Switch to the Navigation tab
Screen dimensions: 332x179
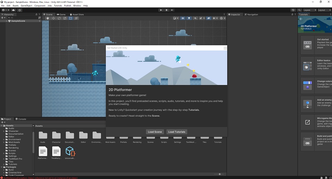coord(251,14)
